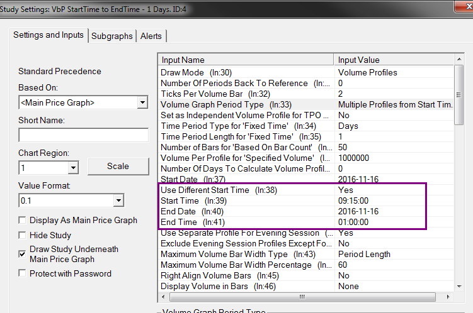Click the Period Length value cell
This screenshot has width=473, height=313.
click(x=394, y=254)
